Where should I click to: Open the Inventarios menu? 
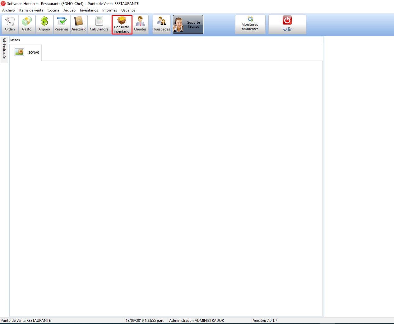(x=89, y=10)
